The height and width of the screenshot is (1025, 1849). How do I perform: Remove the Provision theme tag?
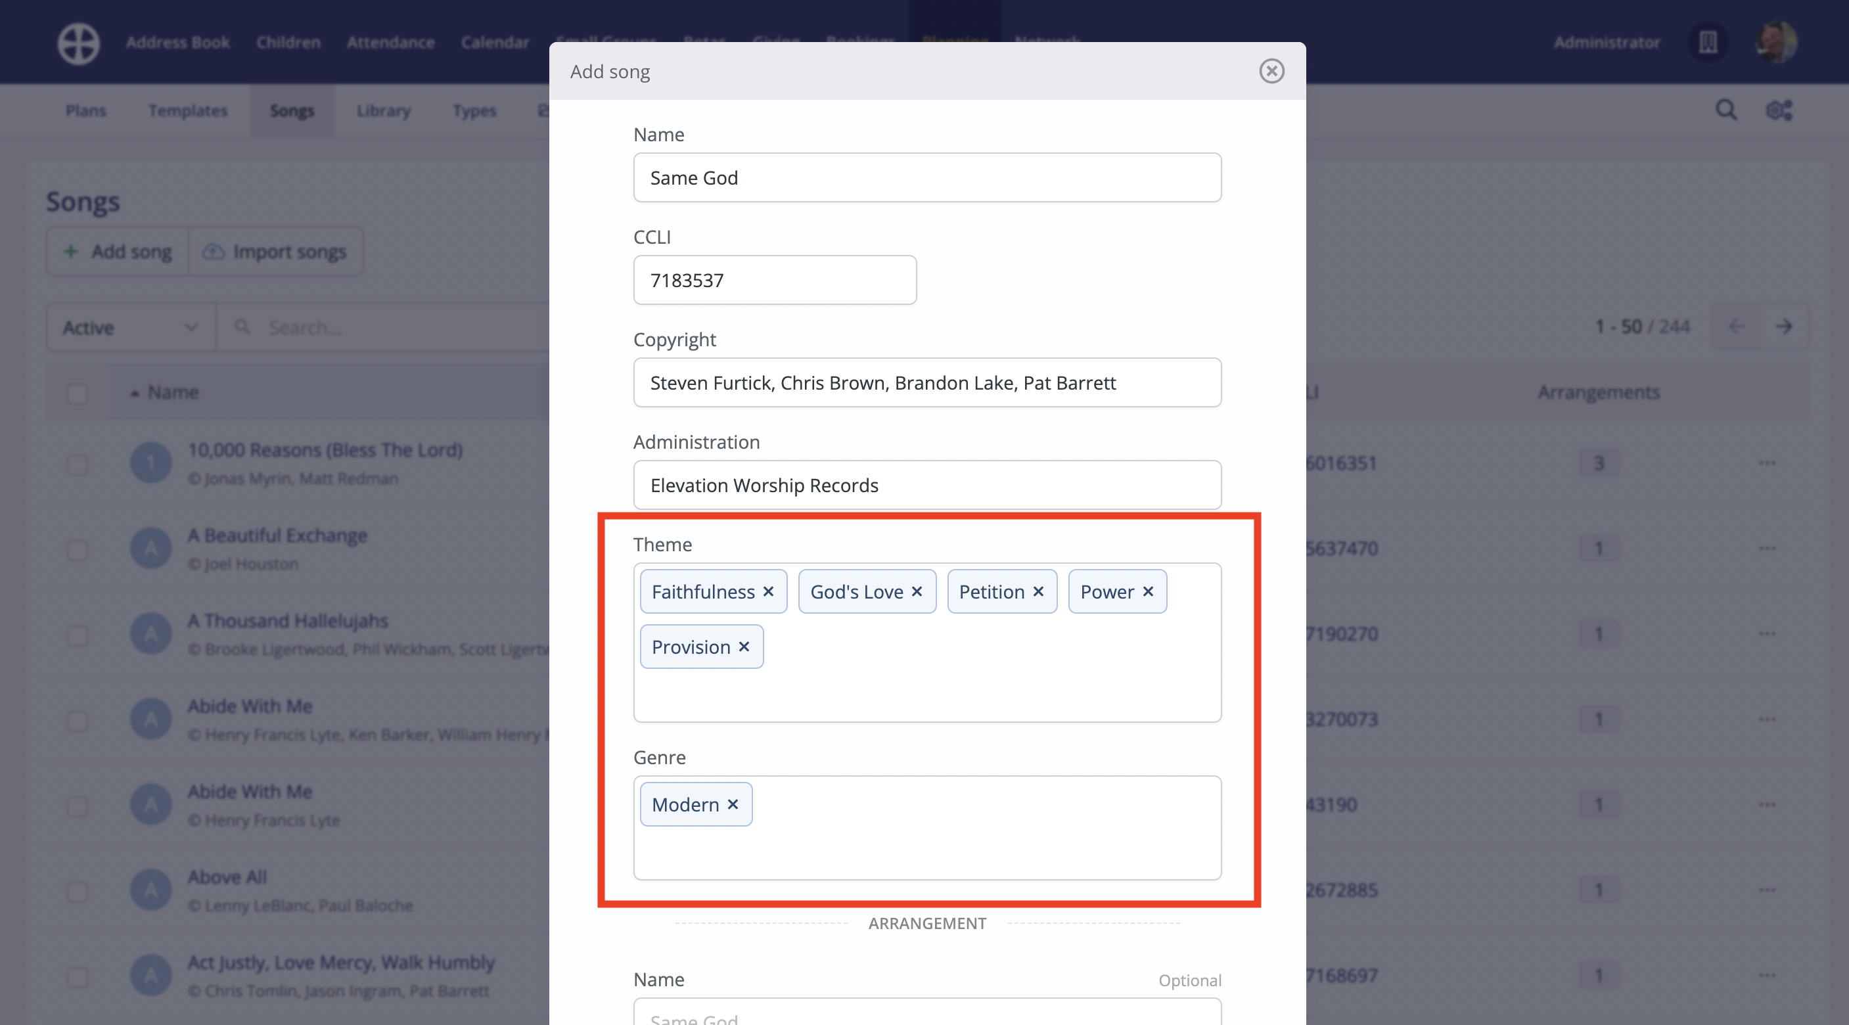744,647
